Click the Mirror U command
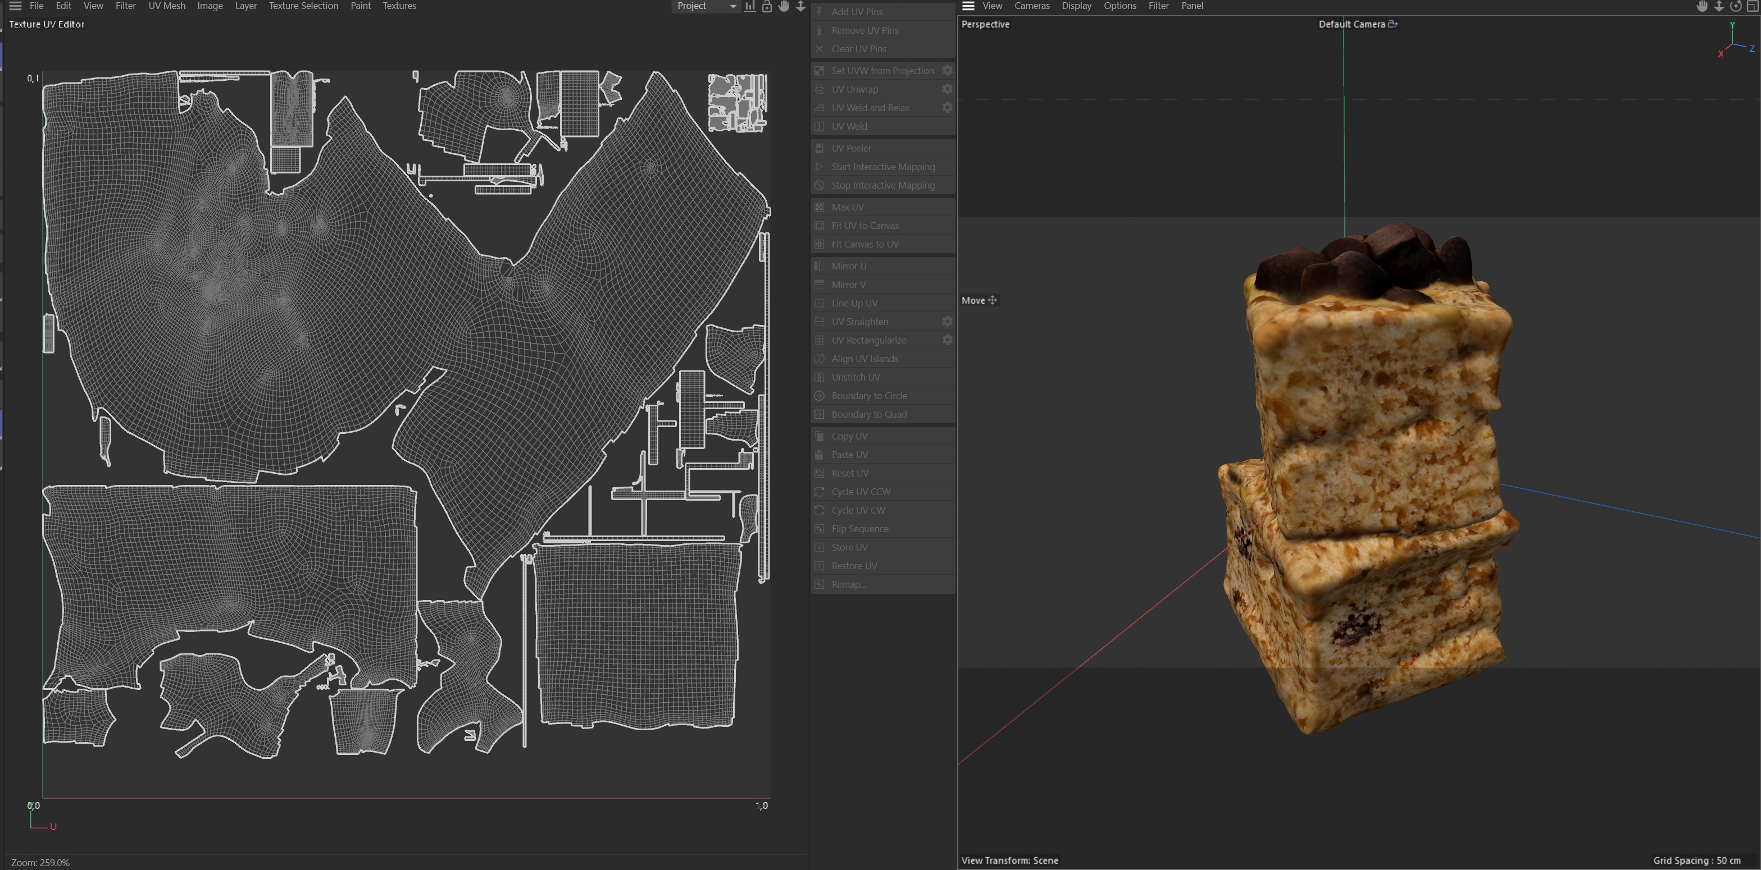The height and width of the screenshot is (870, 1761). pos(848,266)
